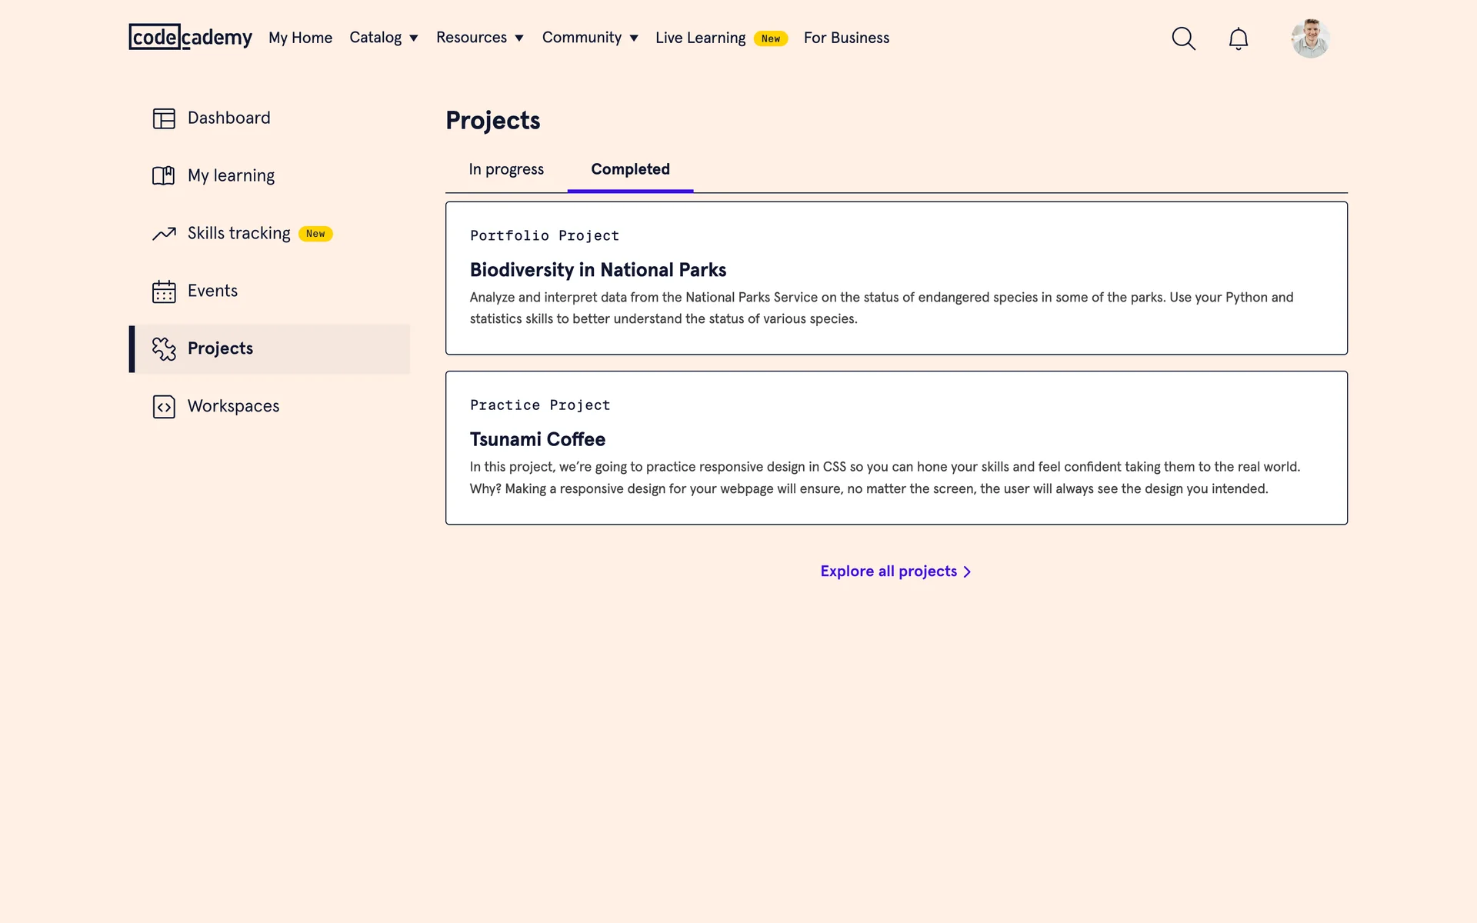Click the Skills tracking trend icon
Image resolution: width=1477 pixels, height=923 pixels.
164,234
